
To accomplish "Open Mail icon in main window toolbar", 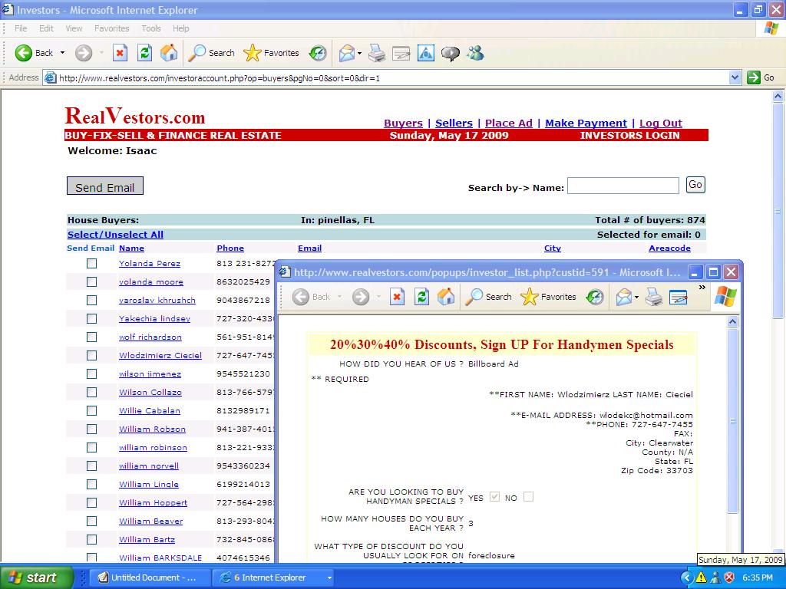I will coord(346,53).
